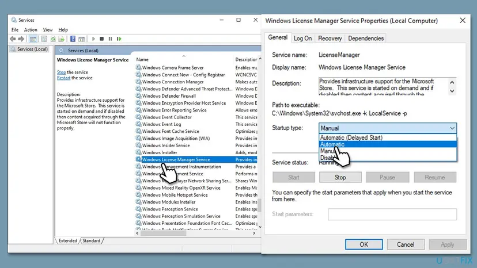Click gear icon beside Windows Modules Installer
This screenshot has width=477, height=268.
[138, 202]
